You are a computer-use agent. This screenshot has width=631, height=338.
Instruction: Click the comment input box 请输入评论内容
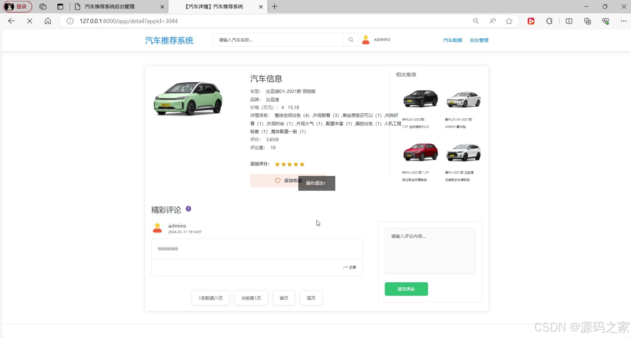[430, 250]
